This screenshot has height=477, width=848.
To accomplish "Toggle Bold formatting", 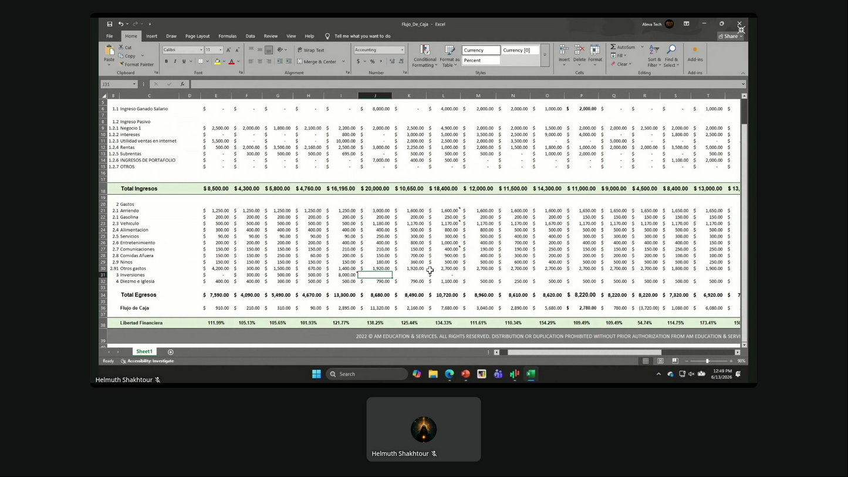I will [166, 62].
